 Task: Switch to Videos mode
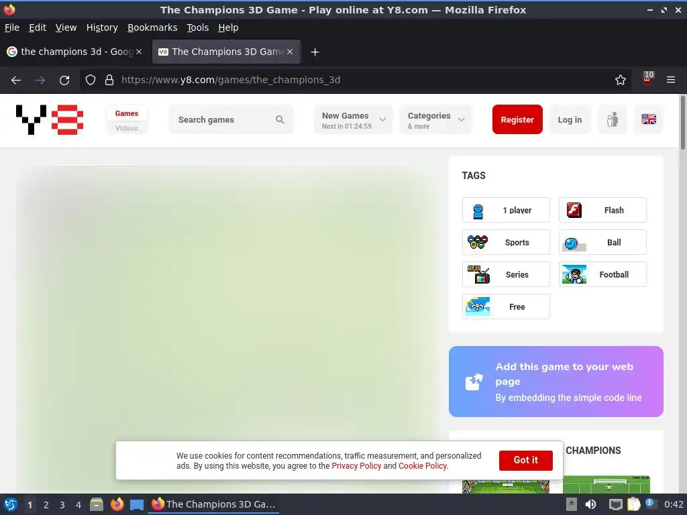point(127,128)
